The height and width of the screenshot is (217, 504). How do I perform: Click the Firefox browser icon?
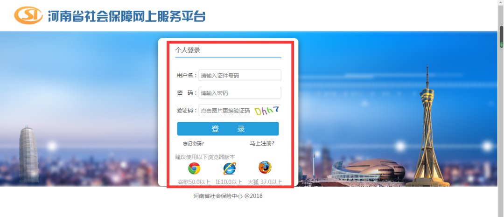click(x=265, y=168)
